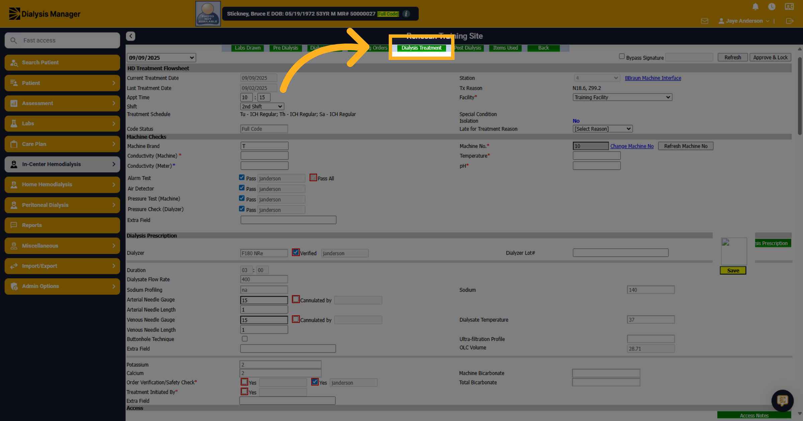Collapse the sidebar with back chevron
Image resolution: width=803 pixels, height=421 pixels.
(x=131, y=36)
